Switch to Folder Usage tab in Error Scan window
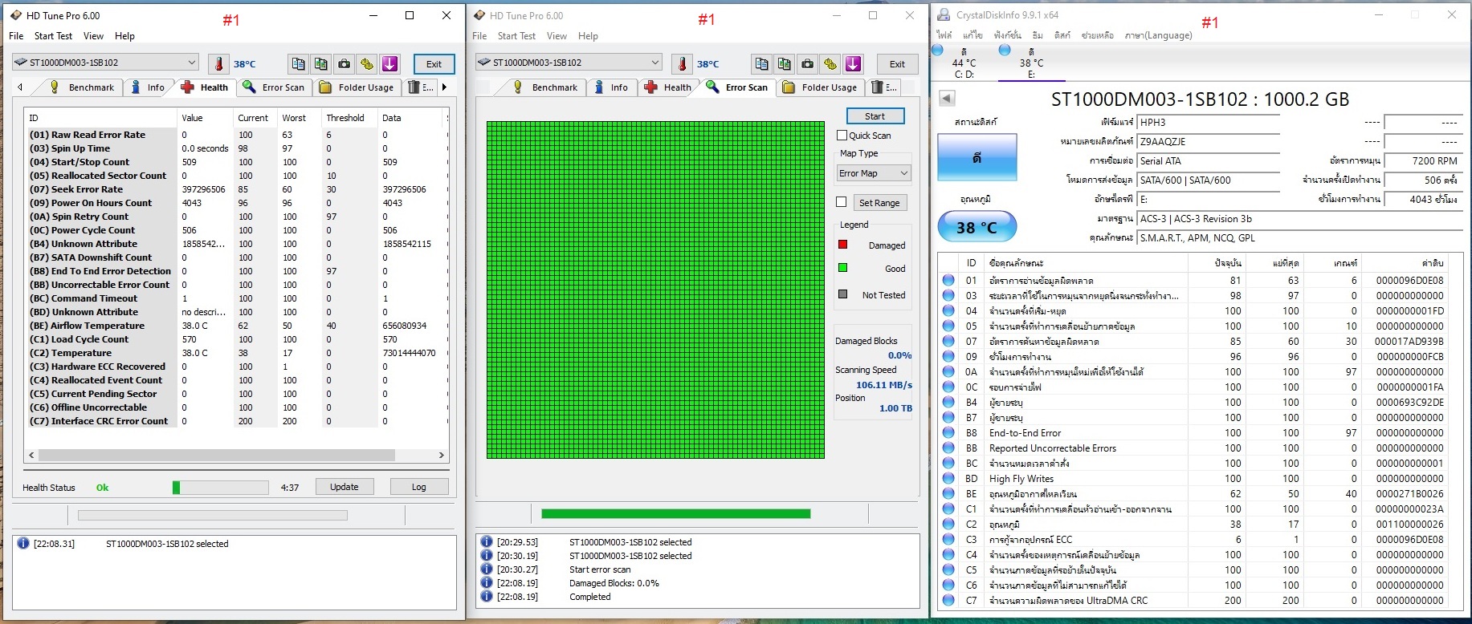 point(821,87)
